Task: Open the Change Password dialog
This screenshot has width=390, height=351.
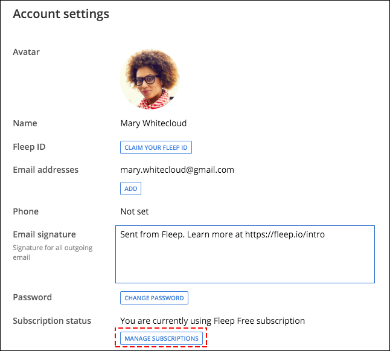Action: [154, 298]
